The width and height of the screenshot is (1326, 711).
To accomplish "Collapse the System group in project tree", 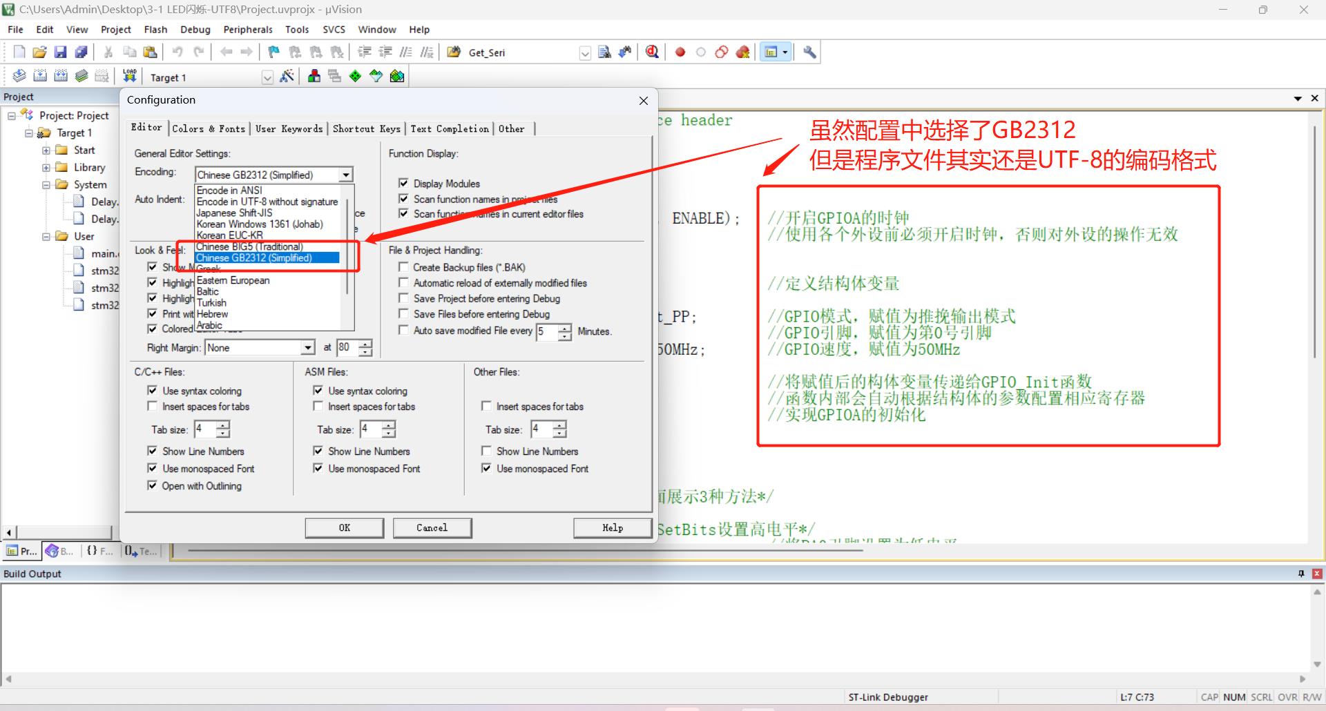I will (46, 184).
